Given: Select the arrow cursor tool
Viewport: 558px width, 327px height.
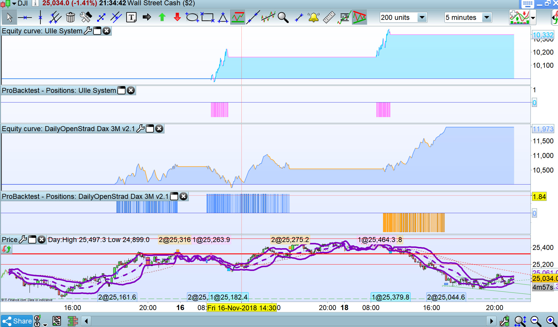Looking at the screenshot, I should pyautogui.click(x=9, y=18).
